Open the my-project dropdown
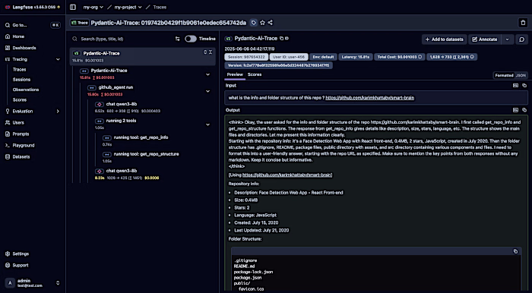 (x=128, y=7)
